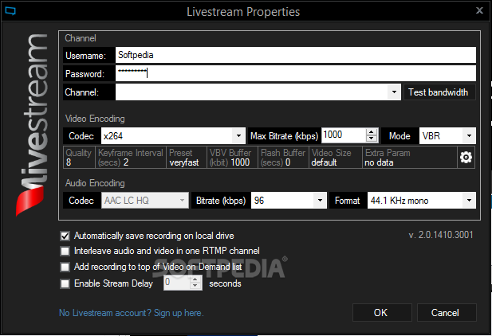Click the Extra Param no data cell
Screen dimensions: 492x336
[x=410, y=158]
